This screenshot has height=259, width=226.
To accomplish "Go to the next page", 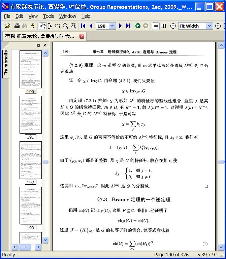I will tap(121, 26).
